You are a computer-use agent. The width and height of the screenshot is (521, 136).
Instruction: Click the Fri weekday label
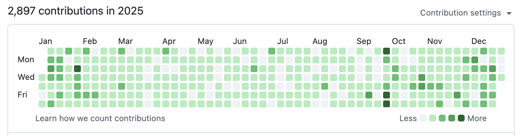click(22, 95)
